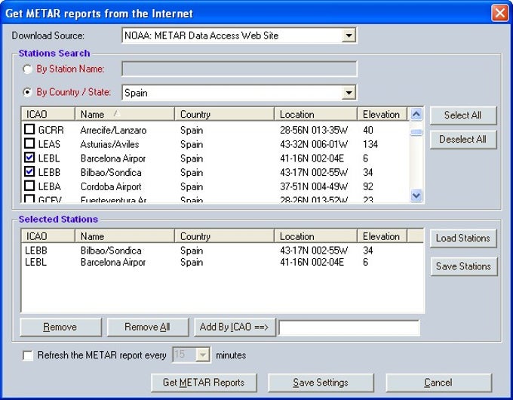513x400 pixels.
Task: Click Bilbao/Sondica name in Selected Stations
Action: 111,251
